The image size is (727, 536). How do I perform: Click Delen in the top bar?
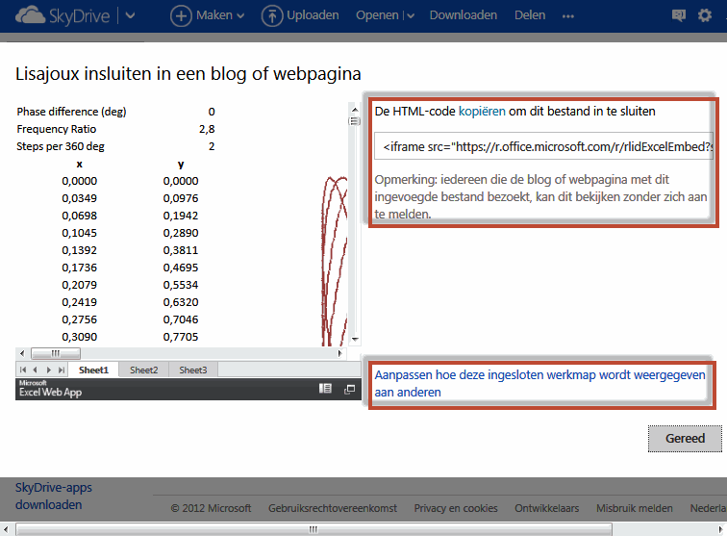click(x=530, y=15)
